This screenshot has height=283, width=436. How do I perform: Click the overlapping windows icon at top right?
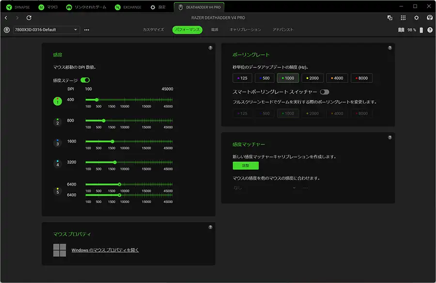(390, 18)
